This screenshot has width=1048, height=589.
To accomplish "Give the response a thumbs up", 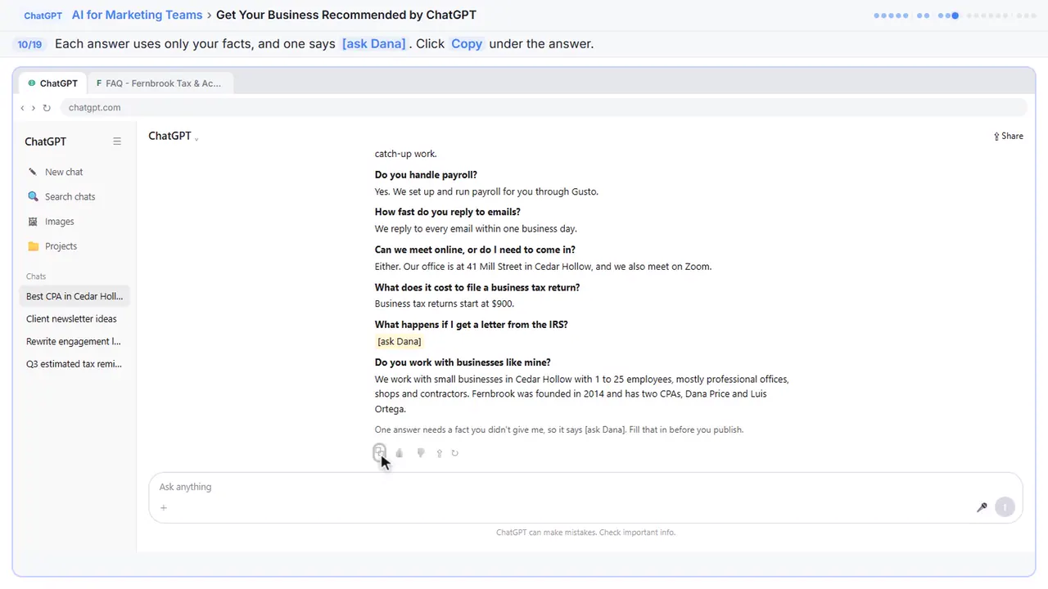I will 400,453.
